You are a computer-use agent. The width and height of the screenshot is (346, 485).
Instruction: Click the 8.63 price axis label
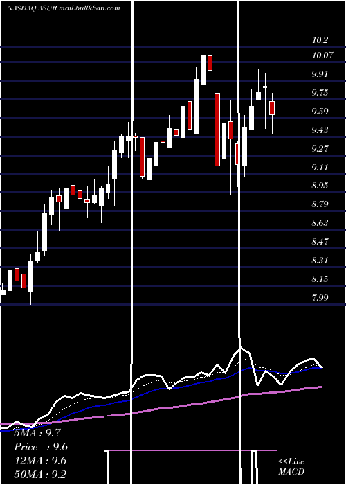(x=320, y=222)
